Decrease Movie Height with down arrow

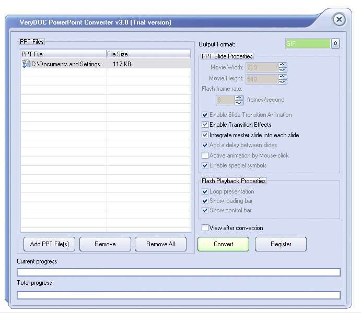(x=283, y=81)
